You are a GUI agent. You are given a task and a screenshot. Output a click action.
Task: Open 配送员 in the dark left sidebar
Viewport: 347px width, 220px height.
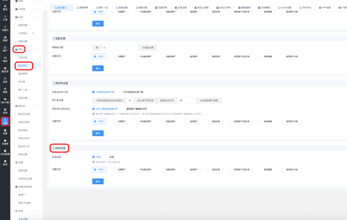tap(5, 69)
